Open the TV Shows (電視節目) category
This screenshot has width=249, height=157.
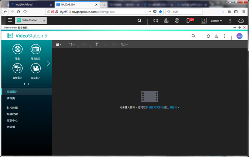[36, 49]
